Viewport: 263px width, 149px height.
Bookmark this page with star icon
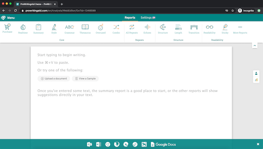pyautogui.click(x=233, y=11)
